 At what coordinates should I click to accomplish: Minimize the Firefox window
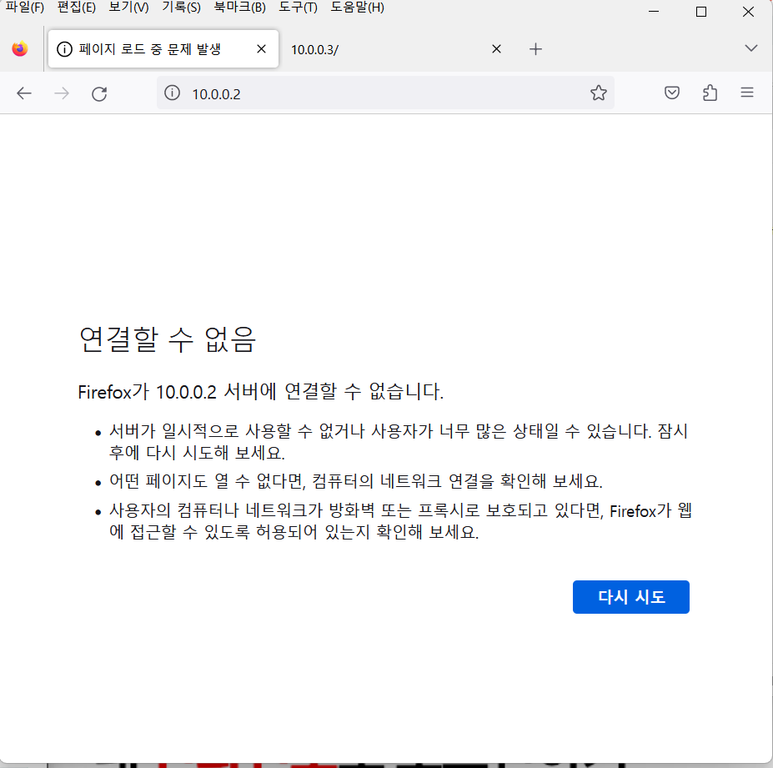(654, 12)
